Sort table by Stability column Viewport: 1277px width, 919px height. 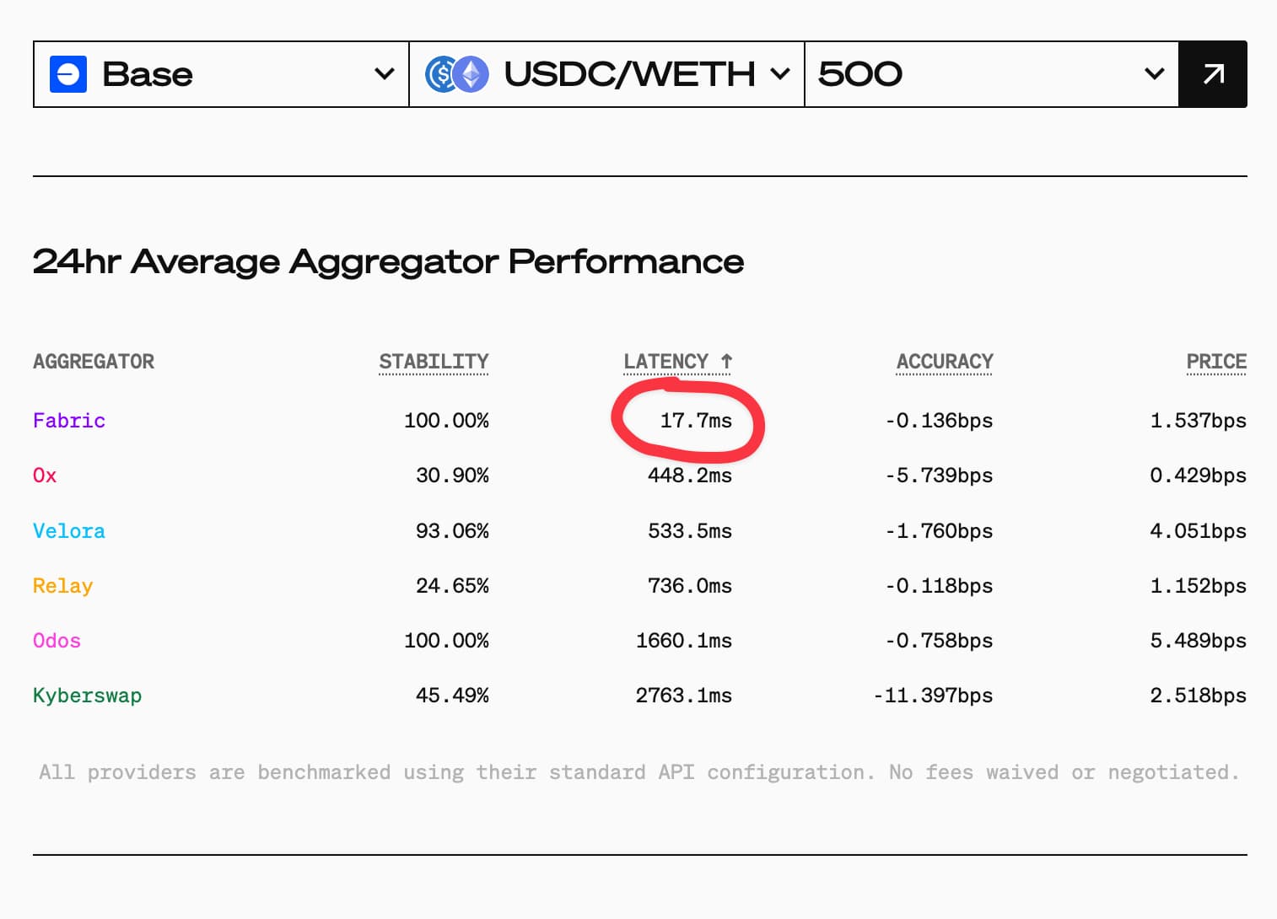pyautogui.click(x=434, y=362)
